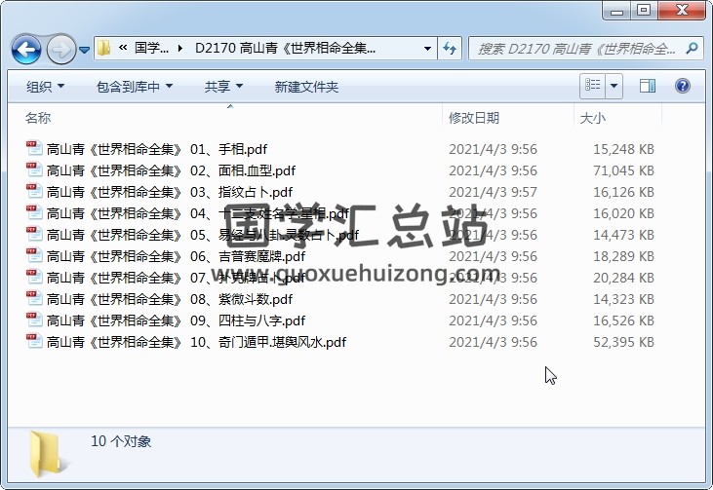Screen dimensions: 713x490
Task: Click the 10 个对象 status text
Action: 121,441
